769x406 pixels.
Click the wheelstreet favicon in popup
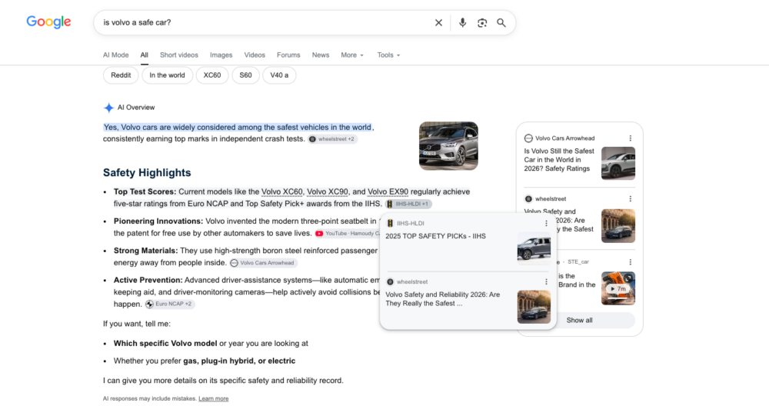[390, 282]
